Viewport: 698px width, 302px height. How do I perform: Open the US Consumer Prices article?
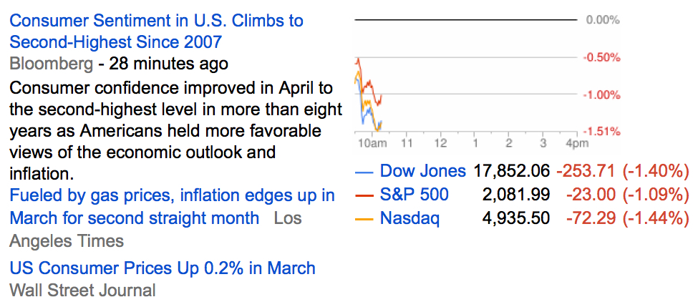[162, 268]
